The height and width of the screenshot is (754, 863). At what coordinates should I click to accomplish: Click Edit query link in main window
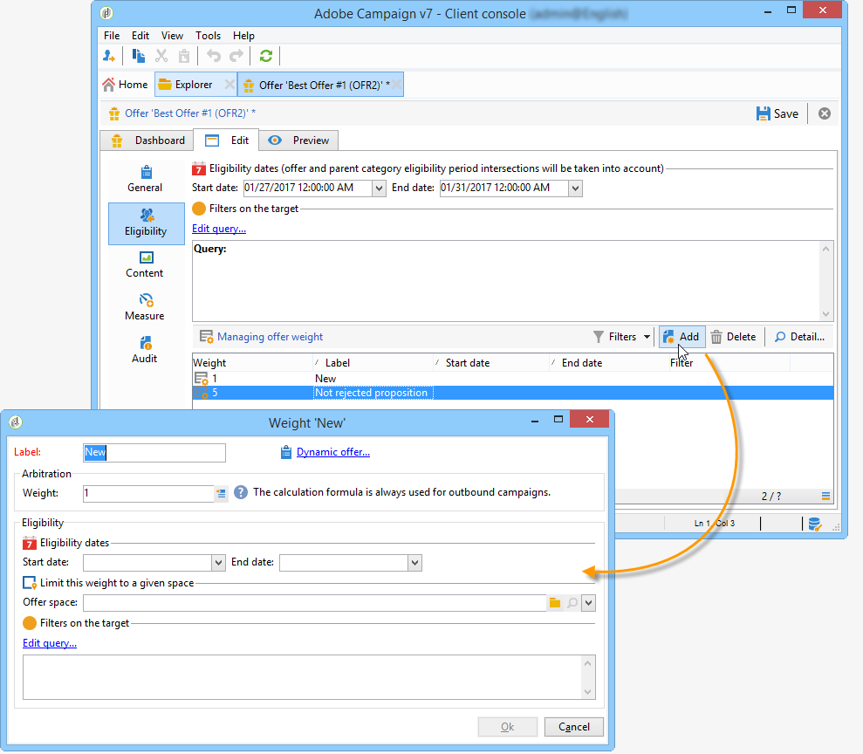[219, 229]
